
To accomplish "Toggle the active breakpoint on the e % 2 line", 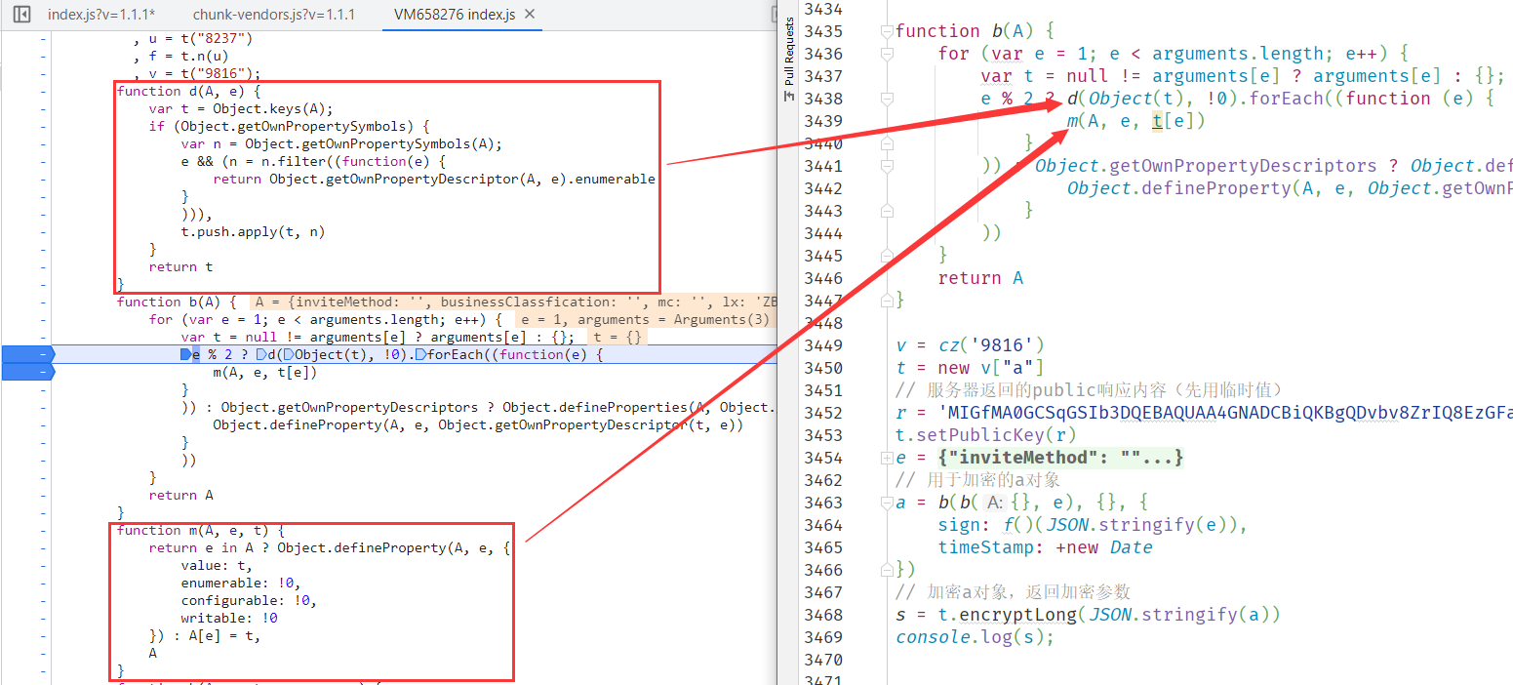I will (25, 354).
